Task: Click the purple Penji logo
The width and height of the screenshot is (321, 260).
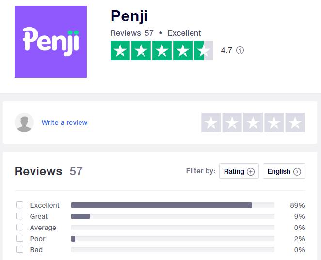Action: [x=50, y=42]
